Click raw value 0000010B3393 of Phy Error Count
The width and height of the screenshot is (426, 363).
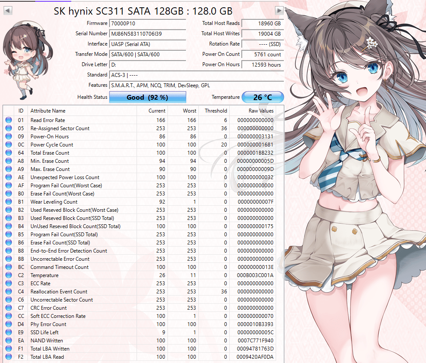[x=256, y=324]
